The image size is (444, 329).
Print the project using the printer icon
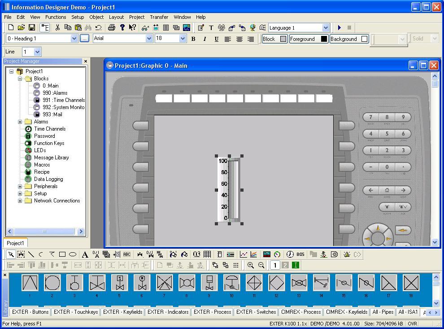tap(112, 27)
